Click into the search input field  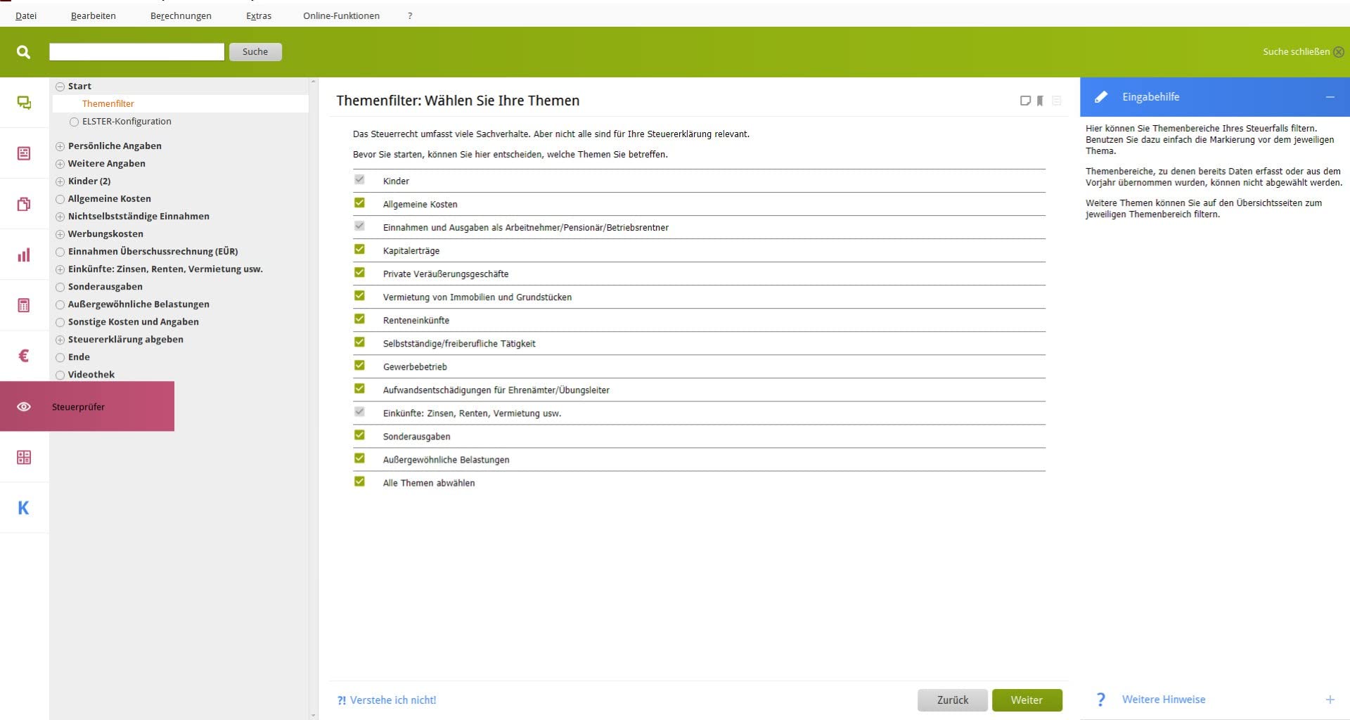[x=136, y=52]
